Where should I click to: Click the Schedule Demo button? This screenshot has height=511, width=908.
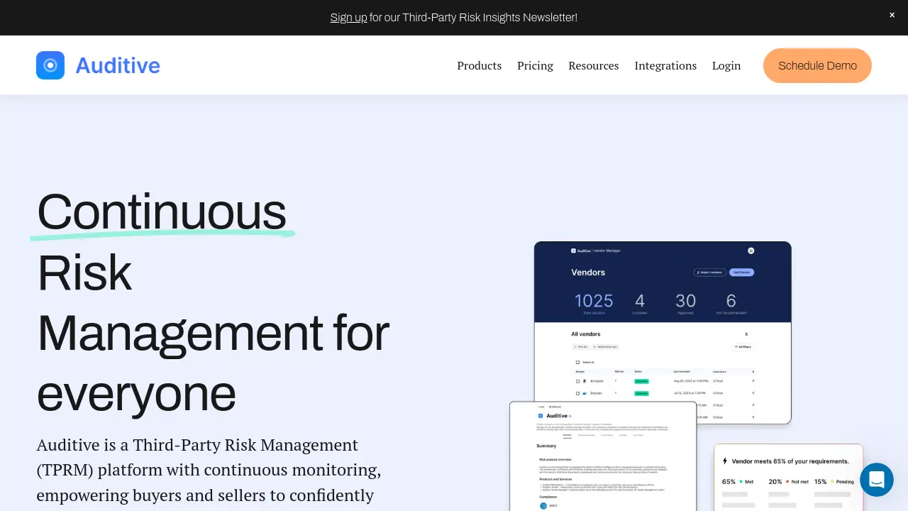pyautogui.click(x=817, y=65)
